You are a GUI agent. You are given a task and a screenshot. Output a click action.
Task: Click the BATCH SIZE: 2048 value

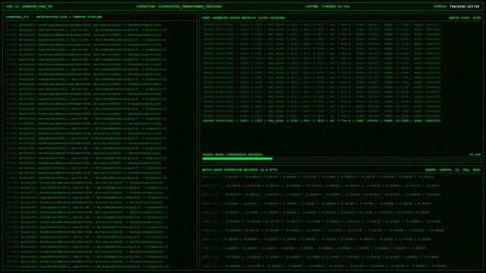coord(465,18)
